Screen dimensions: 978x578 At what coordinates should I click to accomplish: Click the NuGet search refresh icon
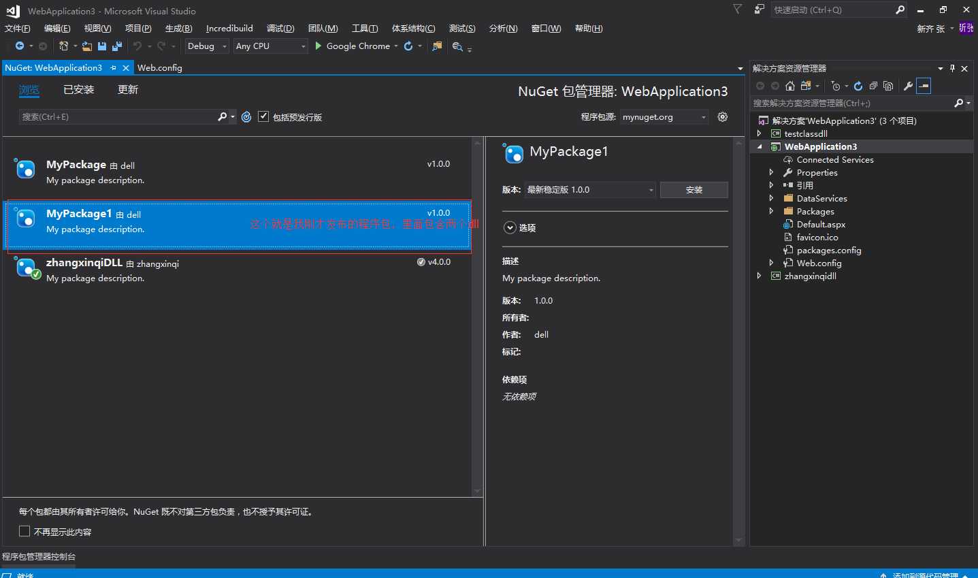pos(246,117)
